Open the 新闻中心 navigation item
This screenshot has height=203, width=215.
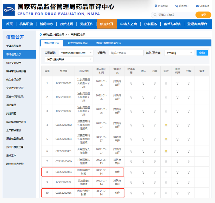(x=46, y=24)
